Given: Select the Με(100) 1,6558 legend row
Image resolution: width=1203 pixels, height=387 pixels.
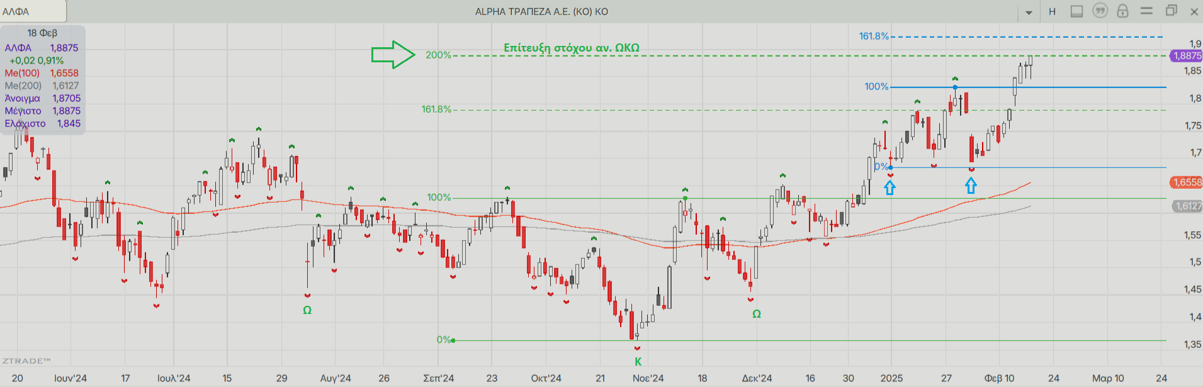Looking at the screenshot, I should pos(42,73).
